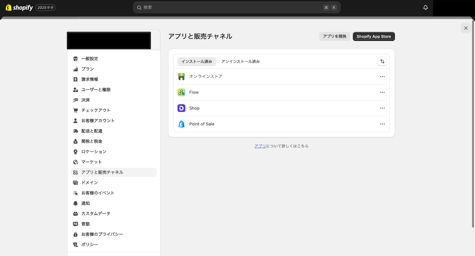
Task: Open 請求情報 settings label
Action: [90, 79]
